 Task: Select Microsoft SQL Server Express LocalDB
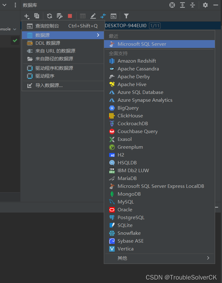click(x=159, y=186)
